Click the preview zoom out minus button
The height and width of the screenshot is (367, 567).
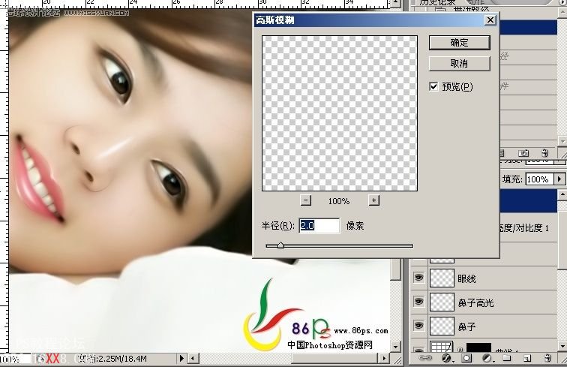coord(305,200)
